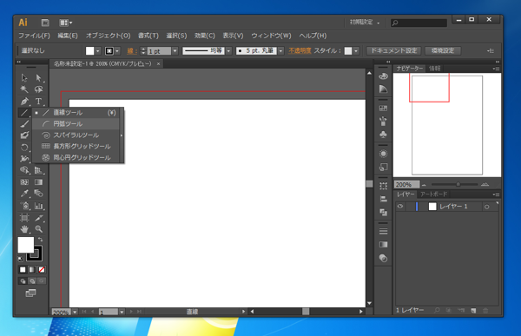
Task: Select the Column Graph tool
Action: [38, 206]
